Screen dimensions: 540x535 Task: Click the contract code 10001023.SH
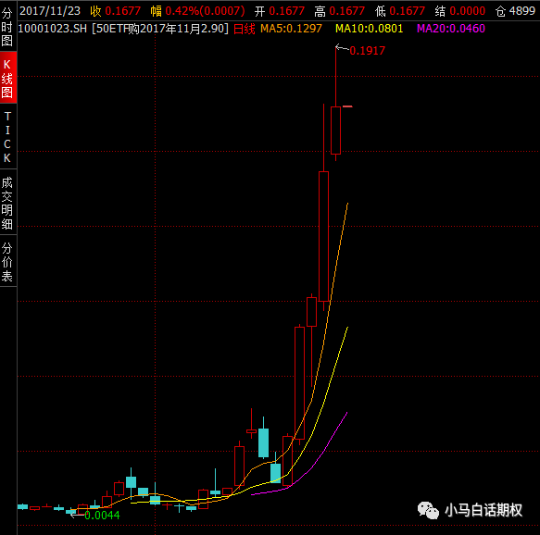point(53,29)
